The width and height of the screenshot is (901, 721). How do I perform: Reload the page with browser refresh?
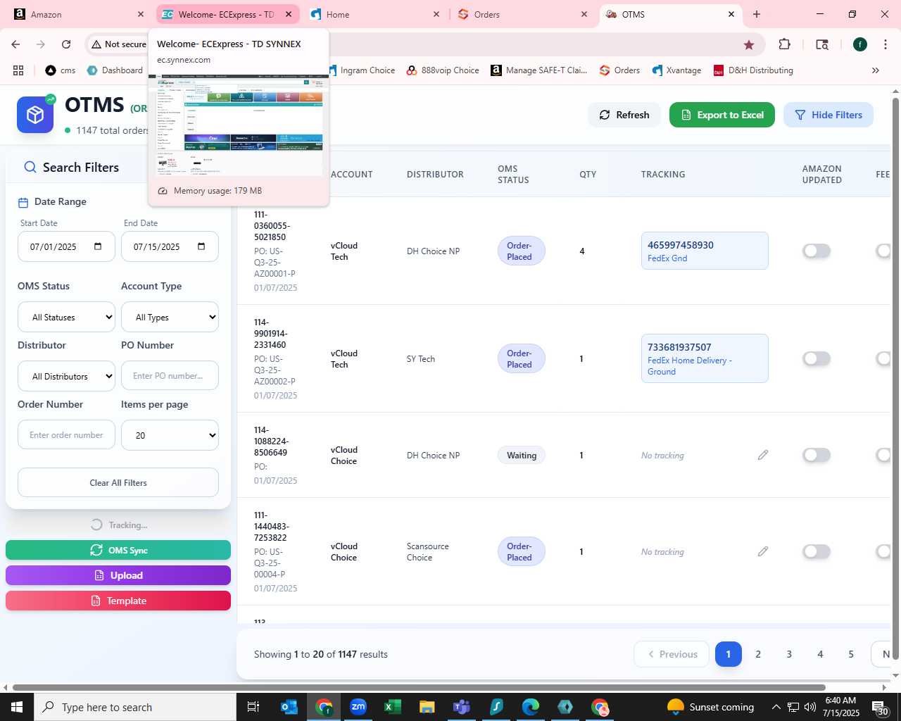[x=66, y=44]
